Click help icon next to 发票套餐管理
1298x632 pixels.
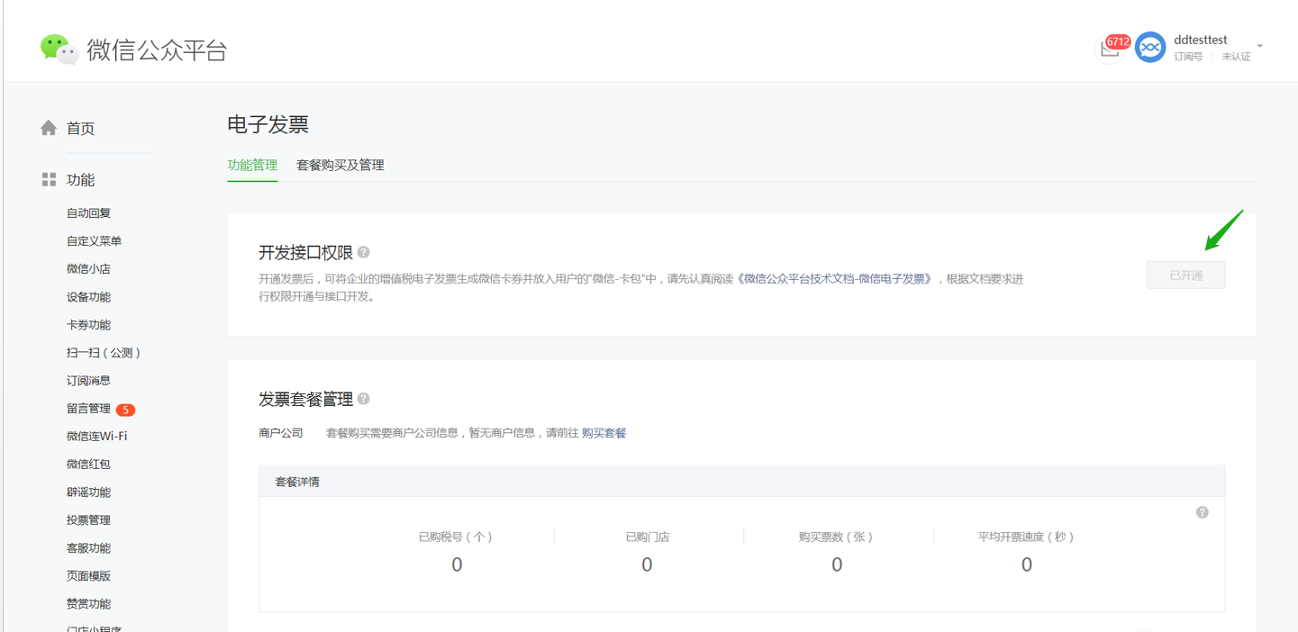click(363, 399)
